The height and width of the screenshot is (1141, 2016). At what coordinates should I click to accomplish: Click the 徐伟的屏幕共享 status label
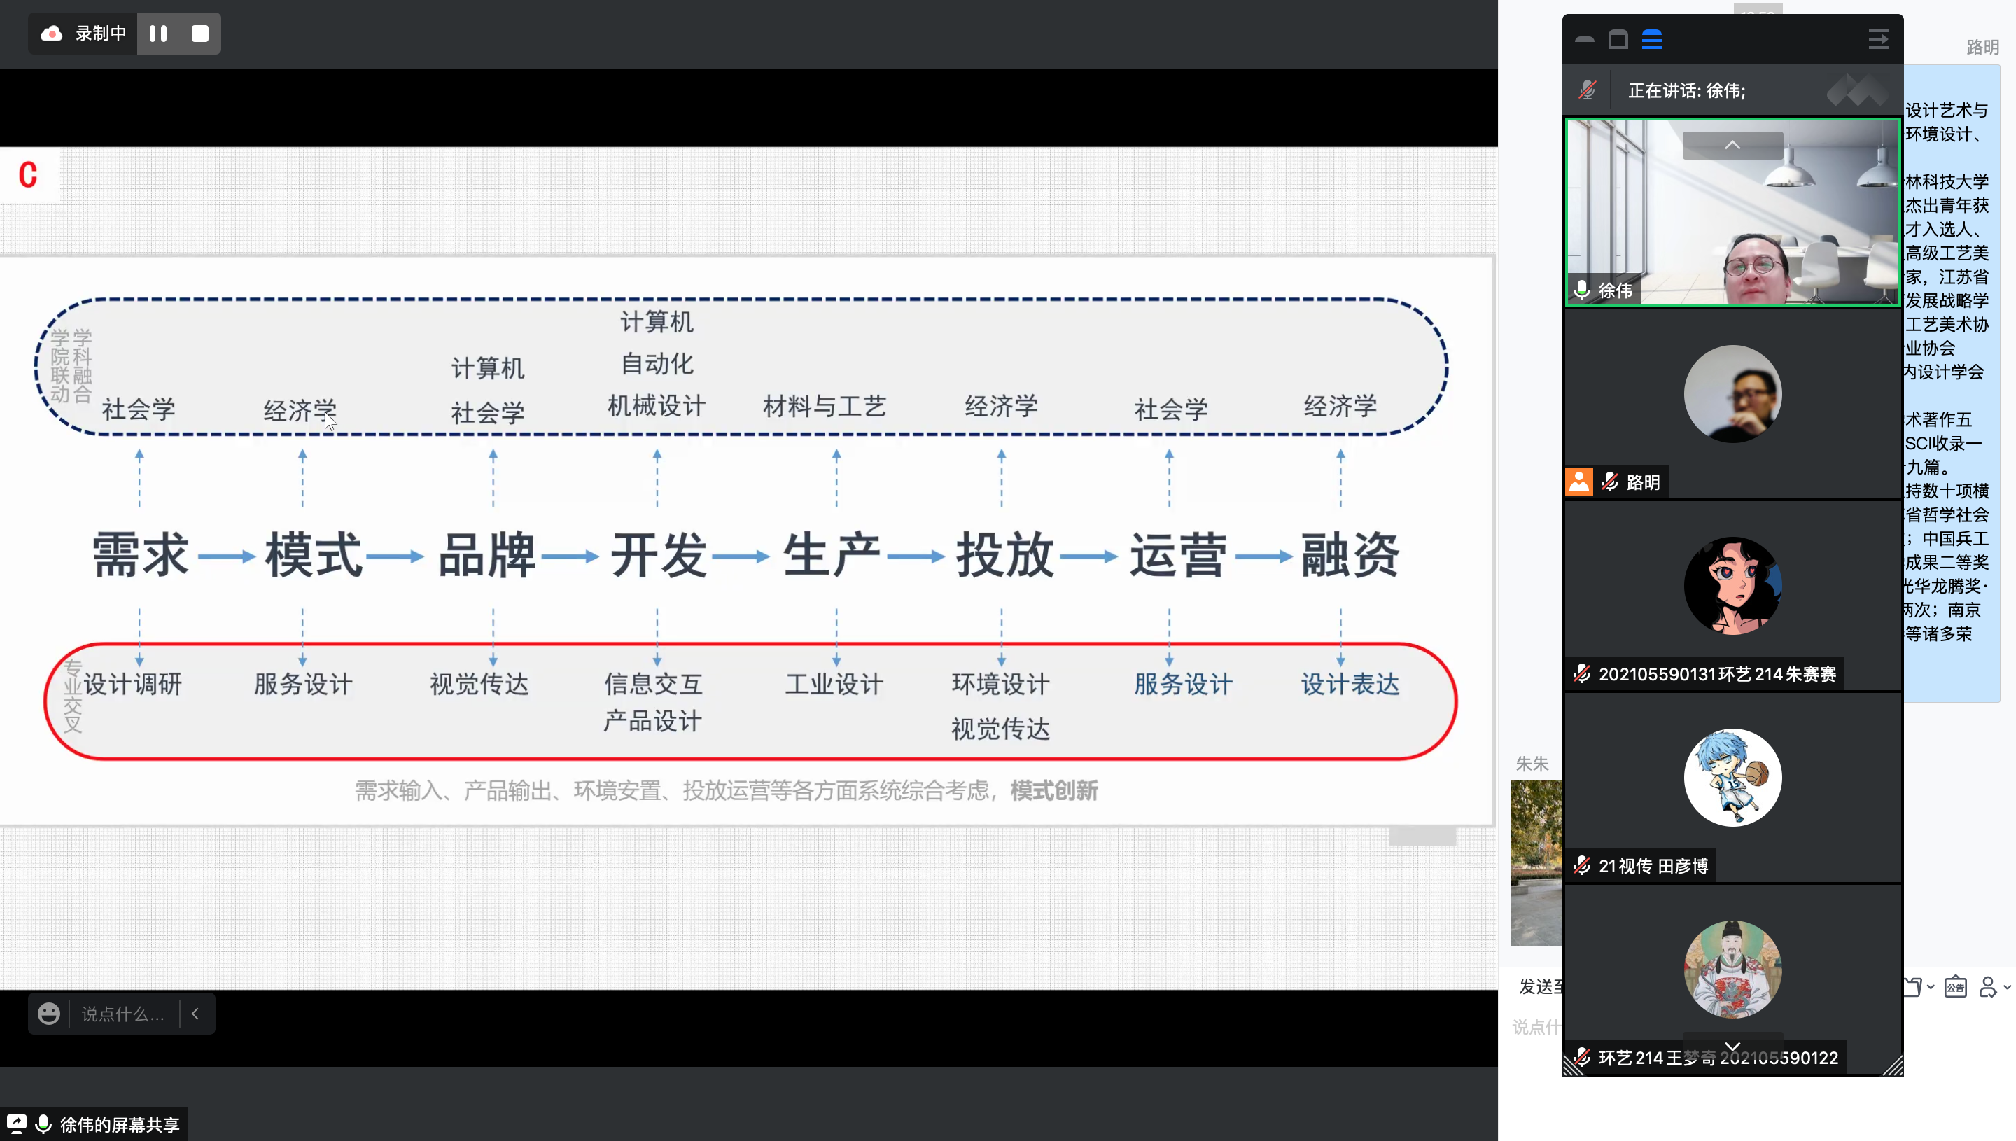click(119, 1124)
